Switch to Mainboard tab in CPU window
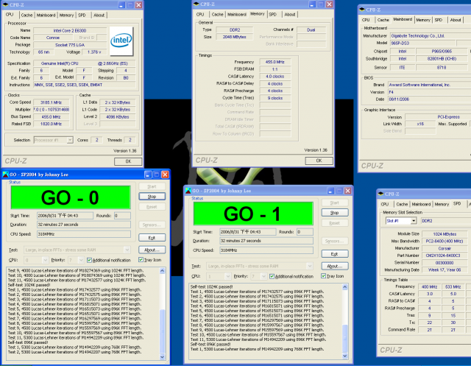Viewport: 471px width, 366px height. click(46, 15)
